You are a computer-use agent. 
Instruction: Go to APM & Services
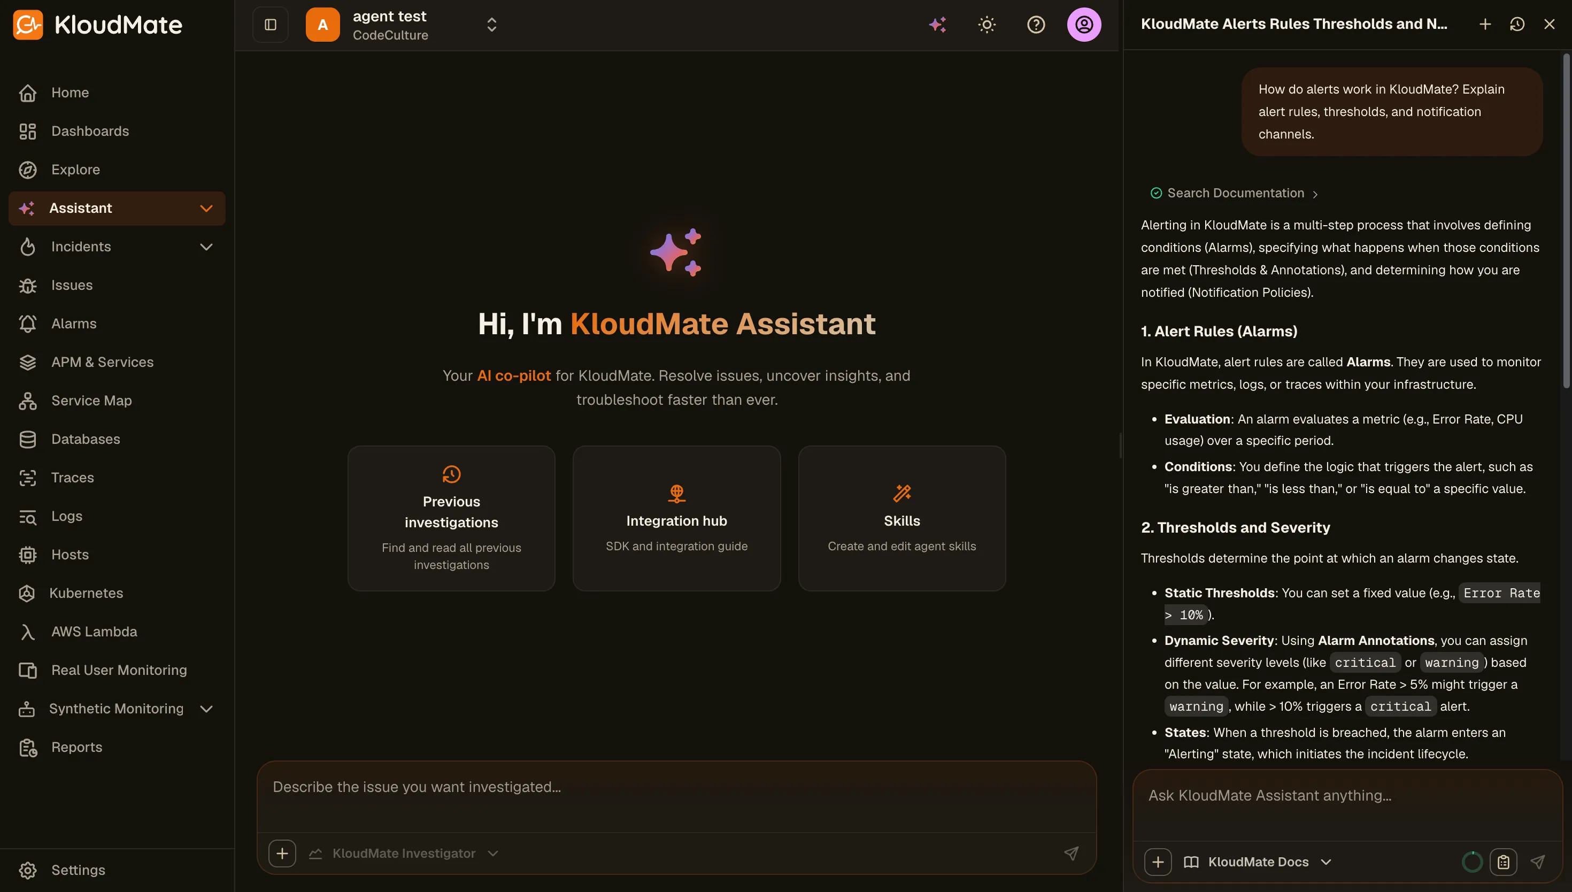(117, 362)
